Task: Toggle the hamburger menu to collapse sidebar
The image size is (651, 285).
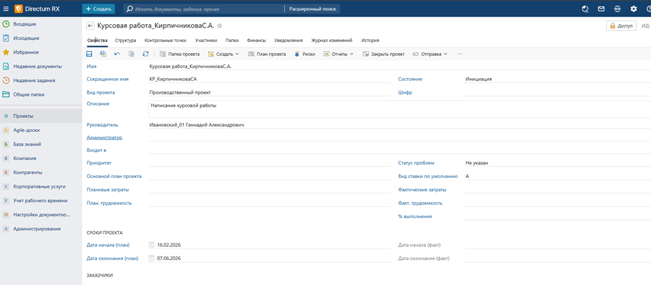Action: tap(6, 9)
